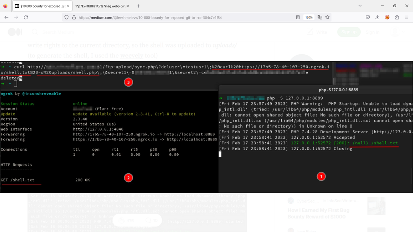Open the InfoSec Write-ups publication link

tap(343, 201)
